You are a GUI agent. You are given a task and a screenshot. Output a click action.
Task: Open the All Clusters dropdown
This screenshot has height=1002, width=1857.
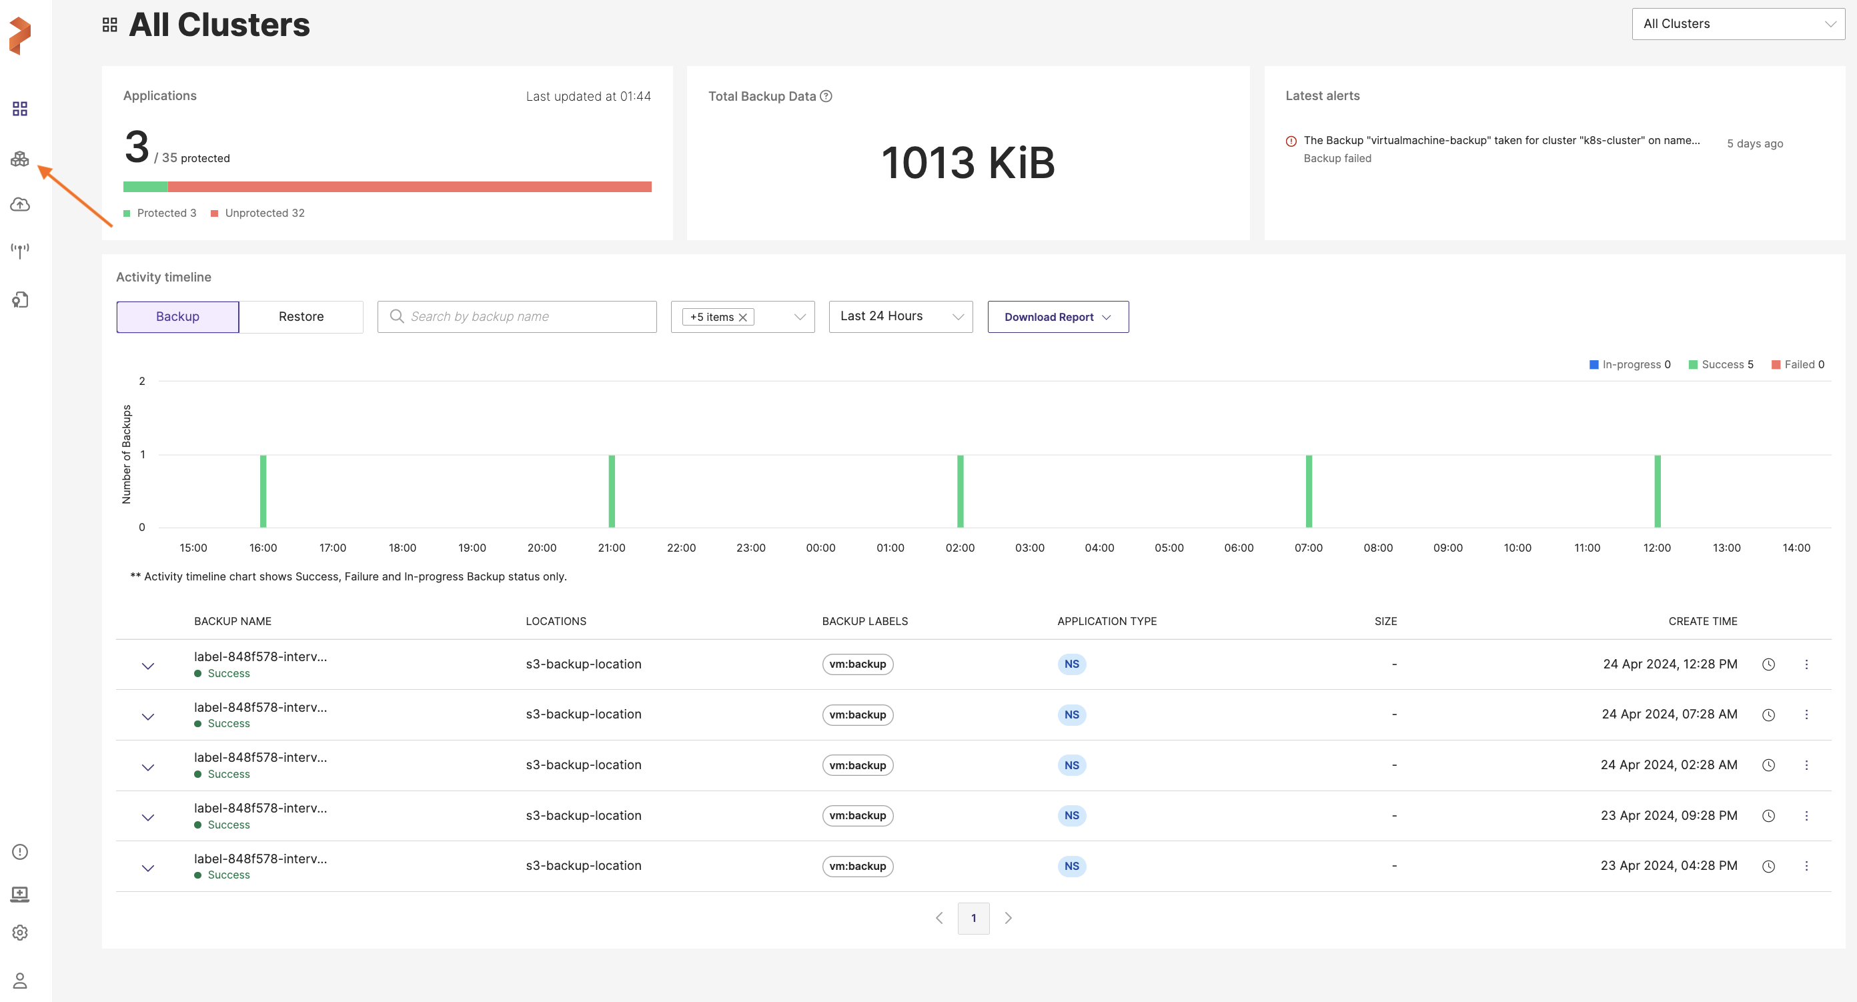1738,24
